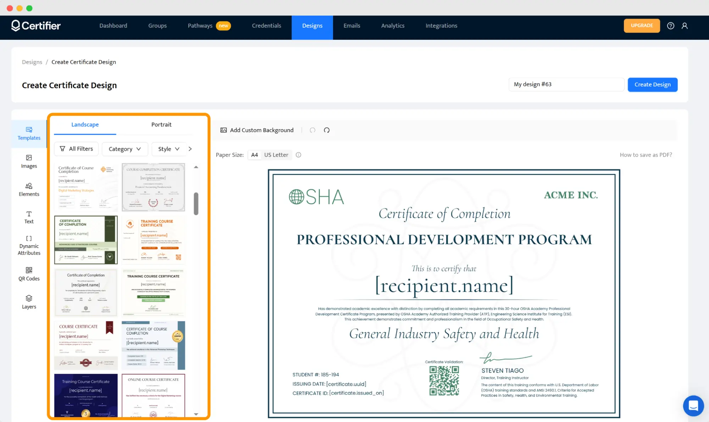Click the paper size info icon
709x422 pixels.
pos(298,155)
